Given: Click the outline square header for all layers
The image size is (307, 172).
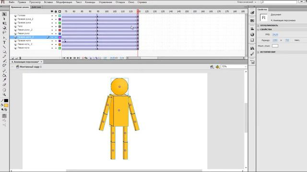Looking at the screenshot, I should (x=59, y=11).
